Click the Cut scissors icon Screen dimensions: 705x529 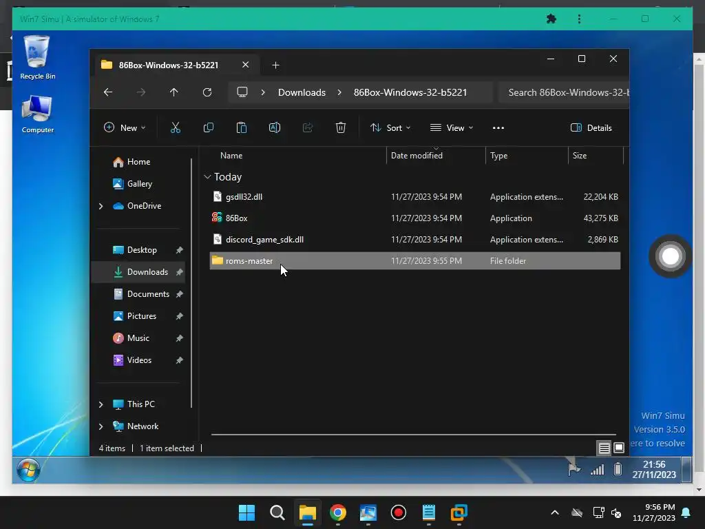pyautogui.click(x=176, y=127)
